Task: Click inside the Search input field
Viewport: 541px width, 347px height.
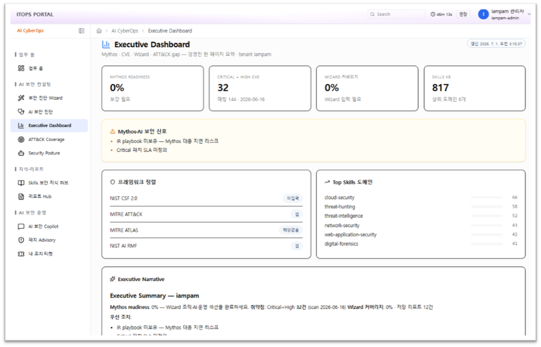Action: point(396,14)
